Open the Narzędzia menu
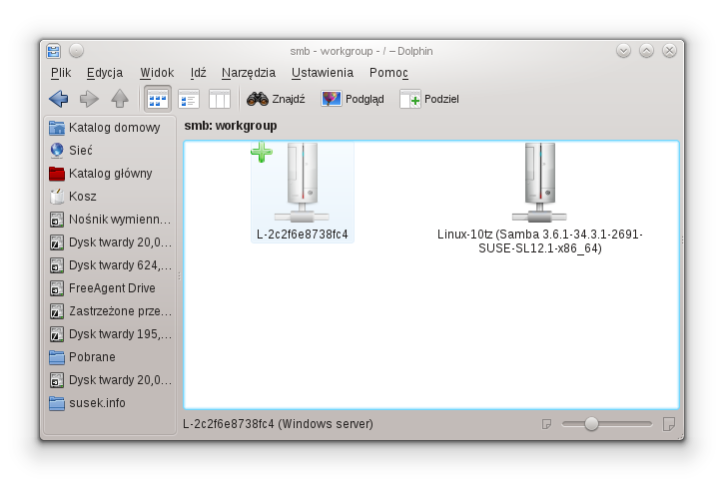The width and height of the screenshot is (724, 480). coord(249,73)
